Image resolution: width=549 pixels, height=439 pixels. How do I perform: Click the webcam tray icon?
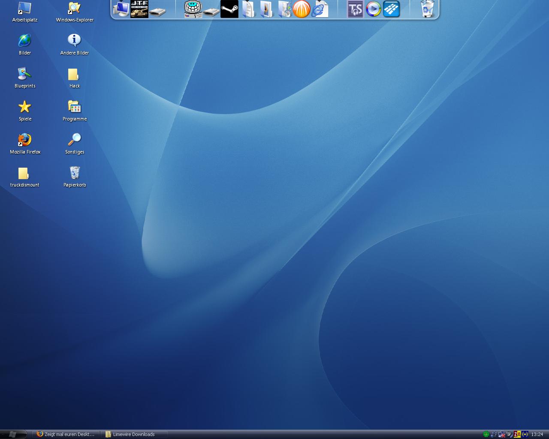(x=509, y=434)
